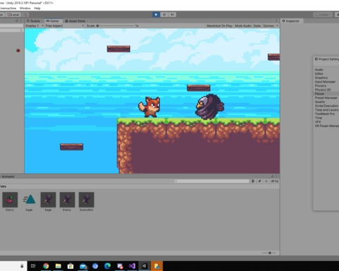Click the eagle enemy sprite
The width and height of the screenshot is (339, 271).
(209, 107)
